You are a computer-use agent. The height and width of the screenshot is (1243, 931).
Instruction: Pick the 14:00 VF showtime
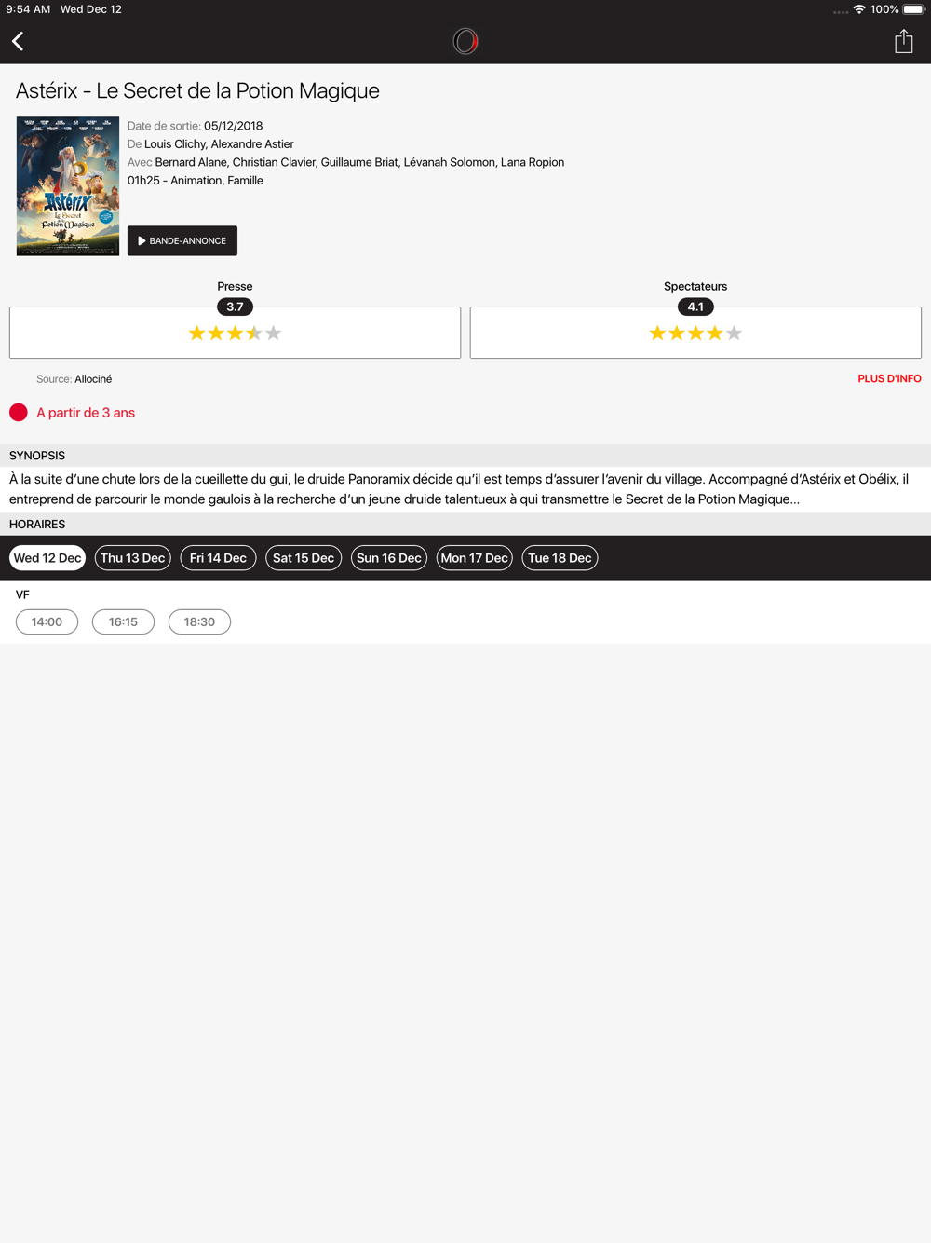tap(47, 621)
